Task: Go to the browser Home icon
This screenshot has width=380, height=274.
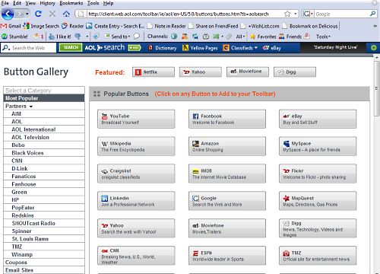Action: coord(66,14)
